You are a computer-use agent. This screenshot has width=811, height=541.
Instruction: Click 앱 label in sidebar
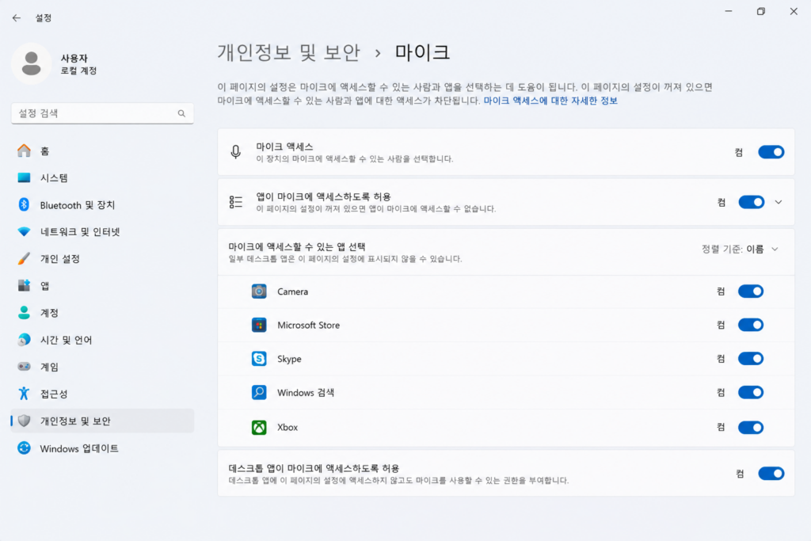[45, 285]
